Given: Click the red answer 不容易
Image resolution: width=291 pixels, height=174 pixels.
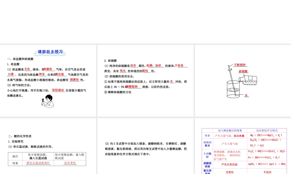Looking at the screenshot, I should 179,66.
